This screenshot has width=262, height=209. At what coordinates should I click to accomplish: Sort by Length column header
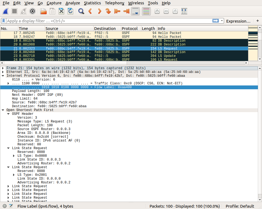click(149, 29)
